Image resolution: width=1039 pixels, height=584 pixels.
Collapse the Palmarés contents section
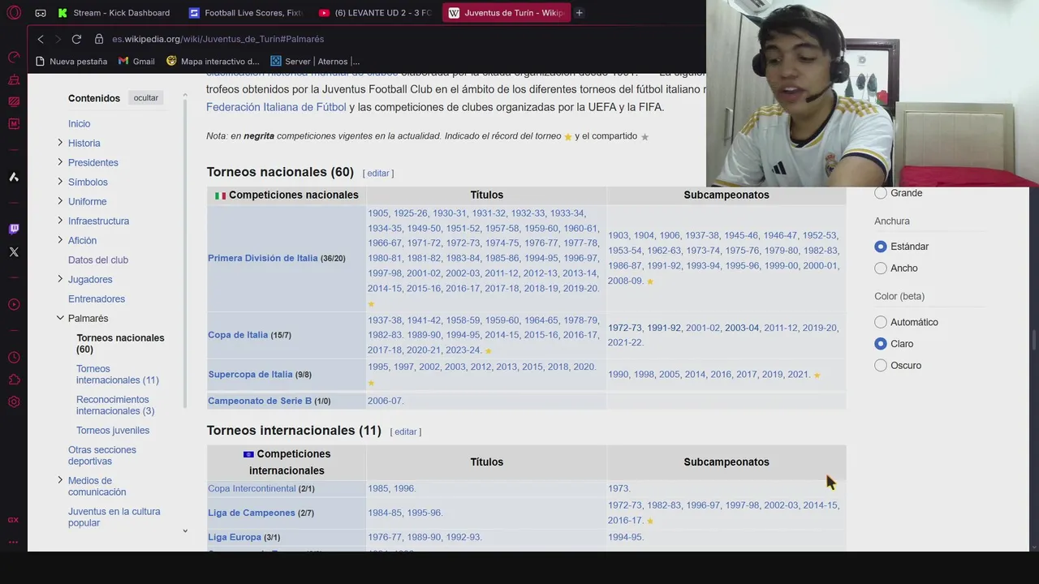pos(60,318)
